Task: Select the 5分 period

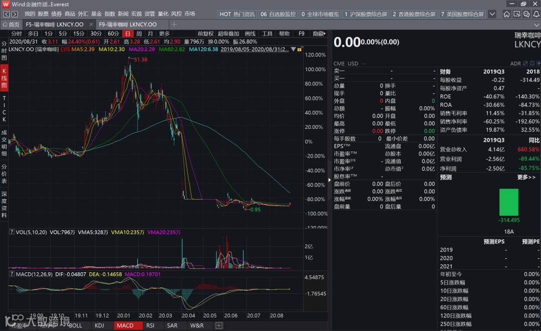Action: (x=63, y=34)
